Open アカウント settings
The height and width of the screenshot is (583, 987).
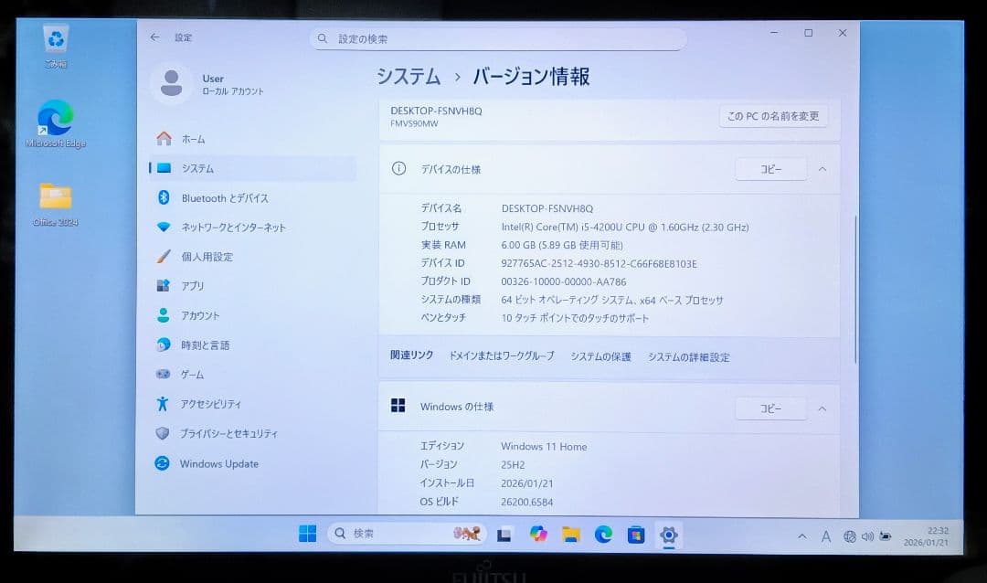tap(207, 315)
